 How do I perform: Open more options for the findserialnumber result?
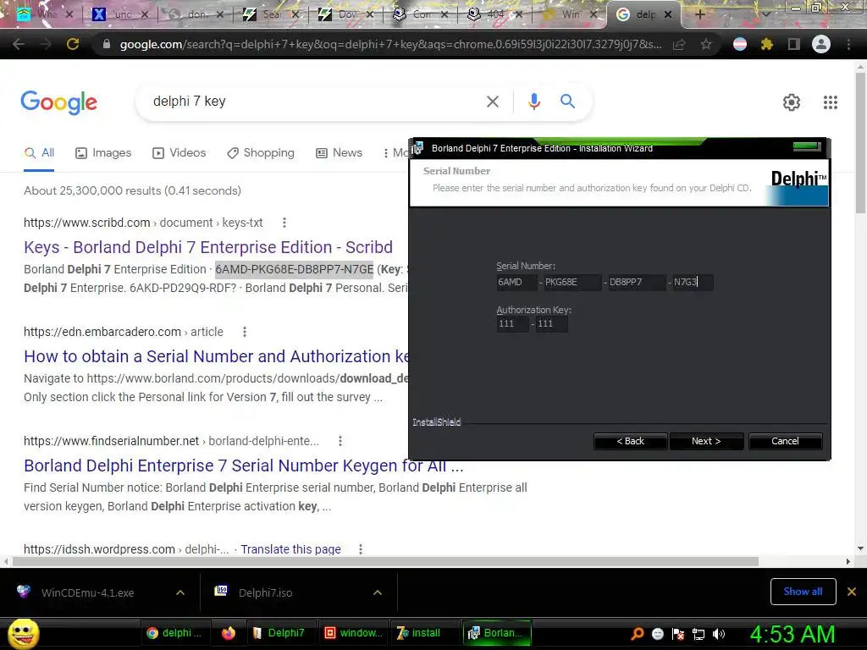point(340,441)
